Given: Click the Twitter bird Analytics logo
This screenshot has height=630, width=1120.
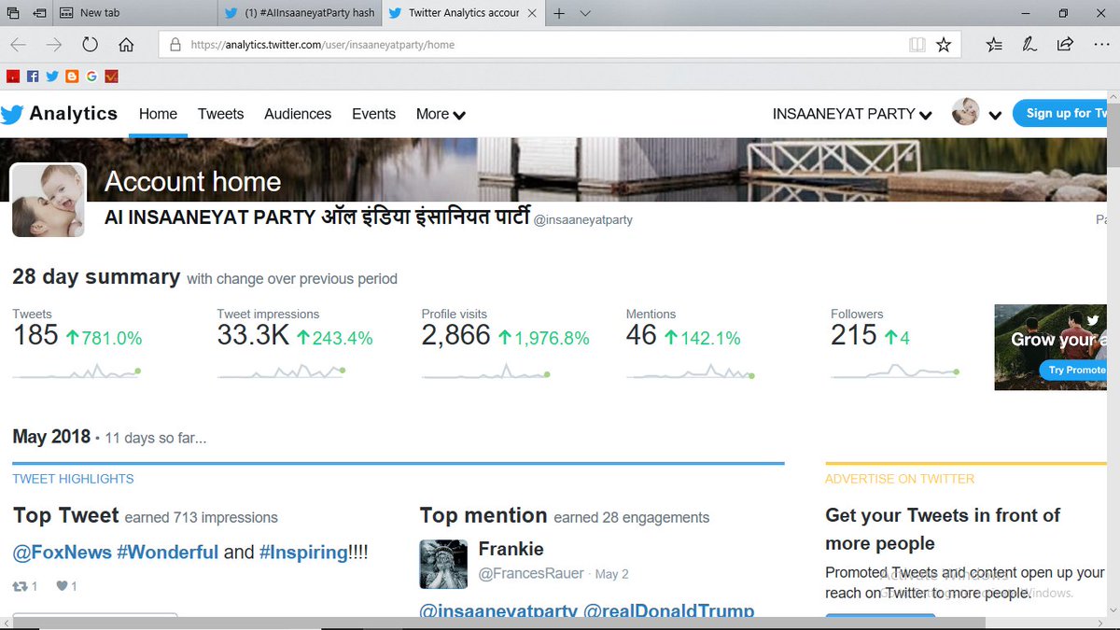Looking at the screenshot, I should point(60,114).
